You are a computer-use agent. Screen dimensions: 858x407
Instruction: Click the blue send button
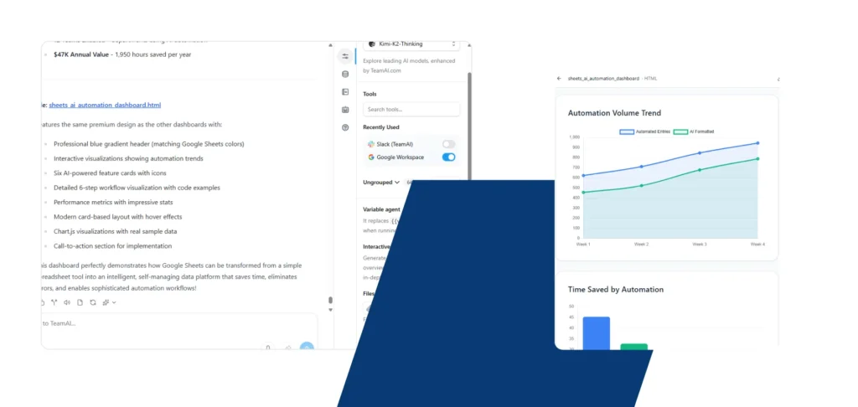[x=307, y=347]
